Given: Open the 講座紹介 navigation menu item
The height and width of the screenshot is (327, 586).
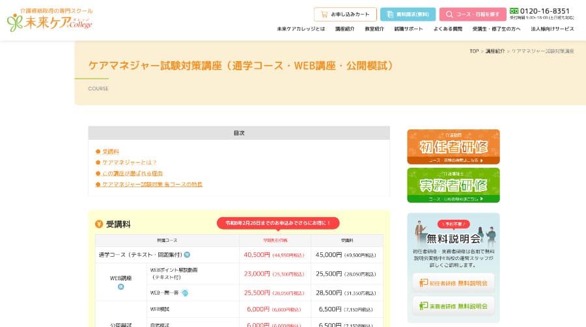Looking at the screenshot, I should (345, 29).
